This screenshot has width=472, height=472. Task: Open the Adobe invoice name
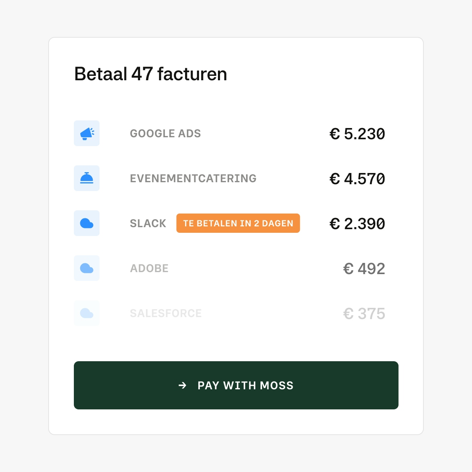point(149,268)
